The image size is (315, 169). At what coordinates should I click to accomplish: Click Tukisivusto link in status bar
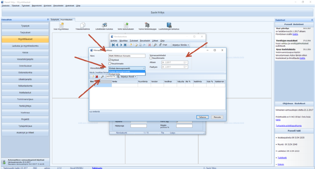point(97,168)
